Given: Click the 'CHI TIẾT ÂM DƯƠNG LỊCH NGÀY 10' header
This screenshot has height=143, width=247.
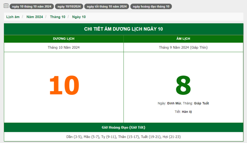Looking at the screenshot, I should click(x=123, y=29).
